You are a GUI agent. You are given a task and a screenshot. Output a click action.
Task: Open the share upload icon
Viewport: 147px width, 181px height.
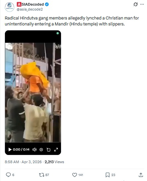[141, 175]
